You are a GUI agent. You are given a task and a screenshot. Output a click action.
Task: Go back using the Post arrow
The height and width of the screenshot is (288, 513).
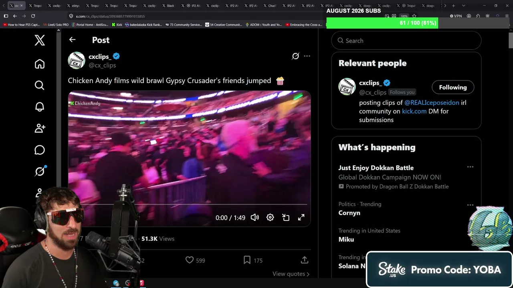[72, 40]
